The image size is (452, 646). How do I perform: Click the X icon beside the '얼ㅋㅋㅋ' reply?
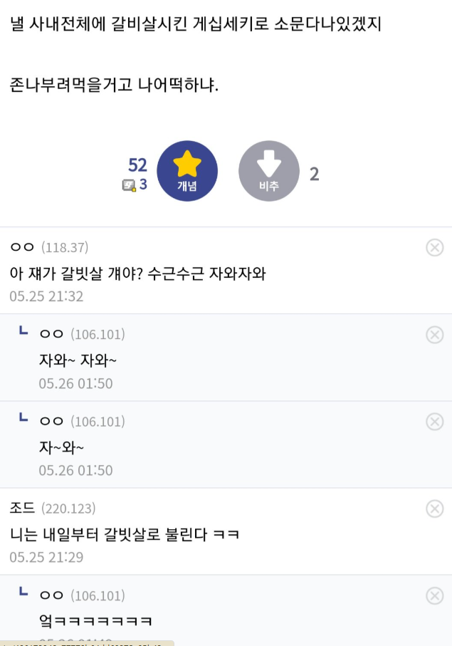pos(435,595)
